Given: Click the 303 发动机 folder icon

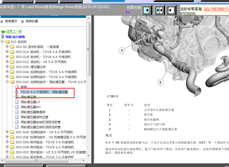Looking at the screenshot, I should click(x=7, y=42).
